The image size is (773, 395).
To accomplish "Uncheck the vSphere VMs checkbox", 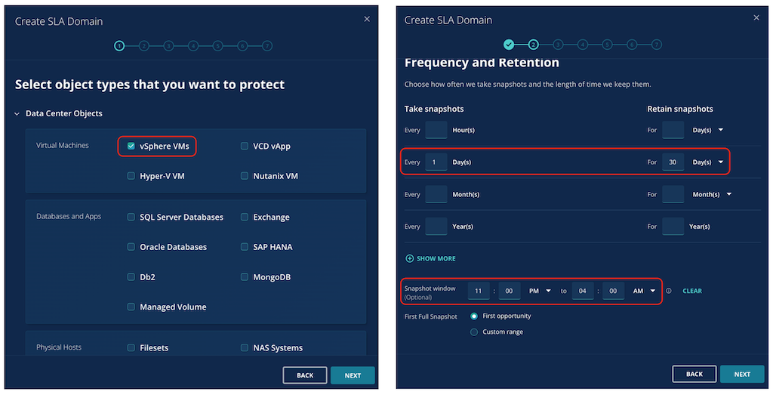I will point(131,146).
